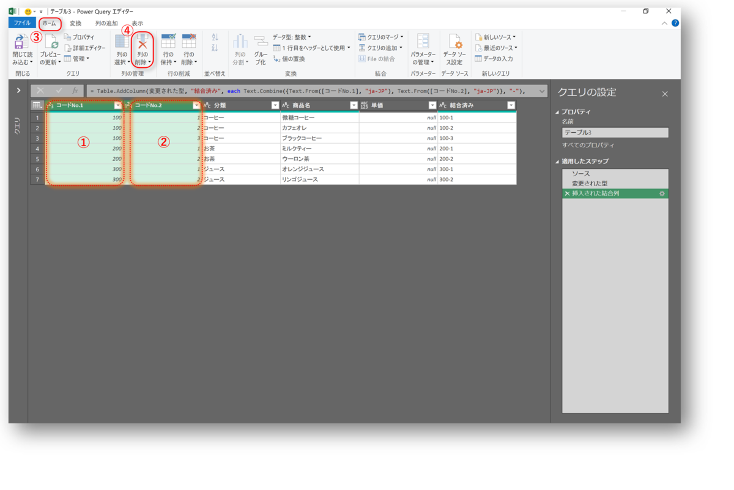Open filter dropdown of 結合済み column
Viewport: 734px width, 490px height.
coord(511,105)
